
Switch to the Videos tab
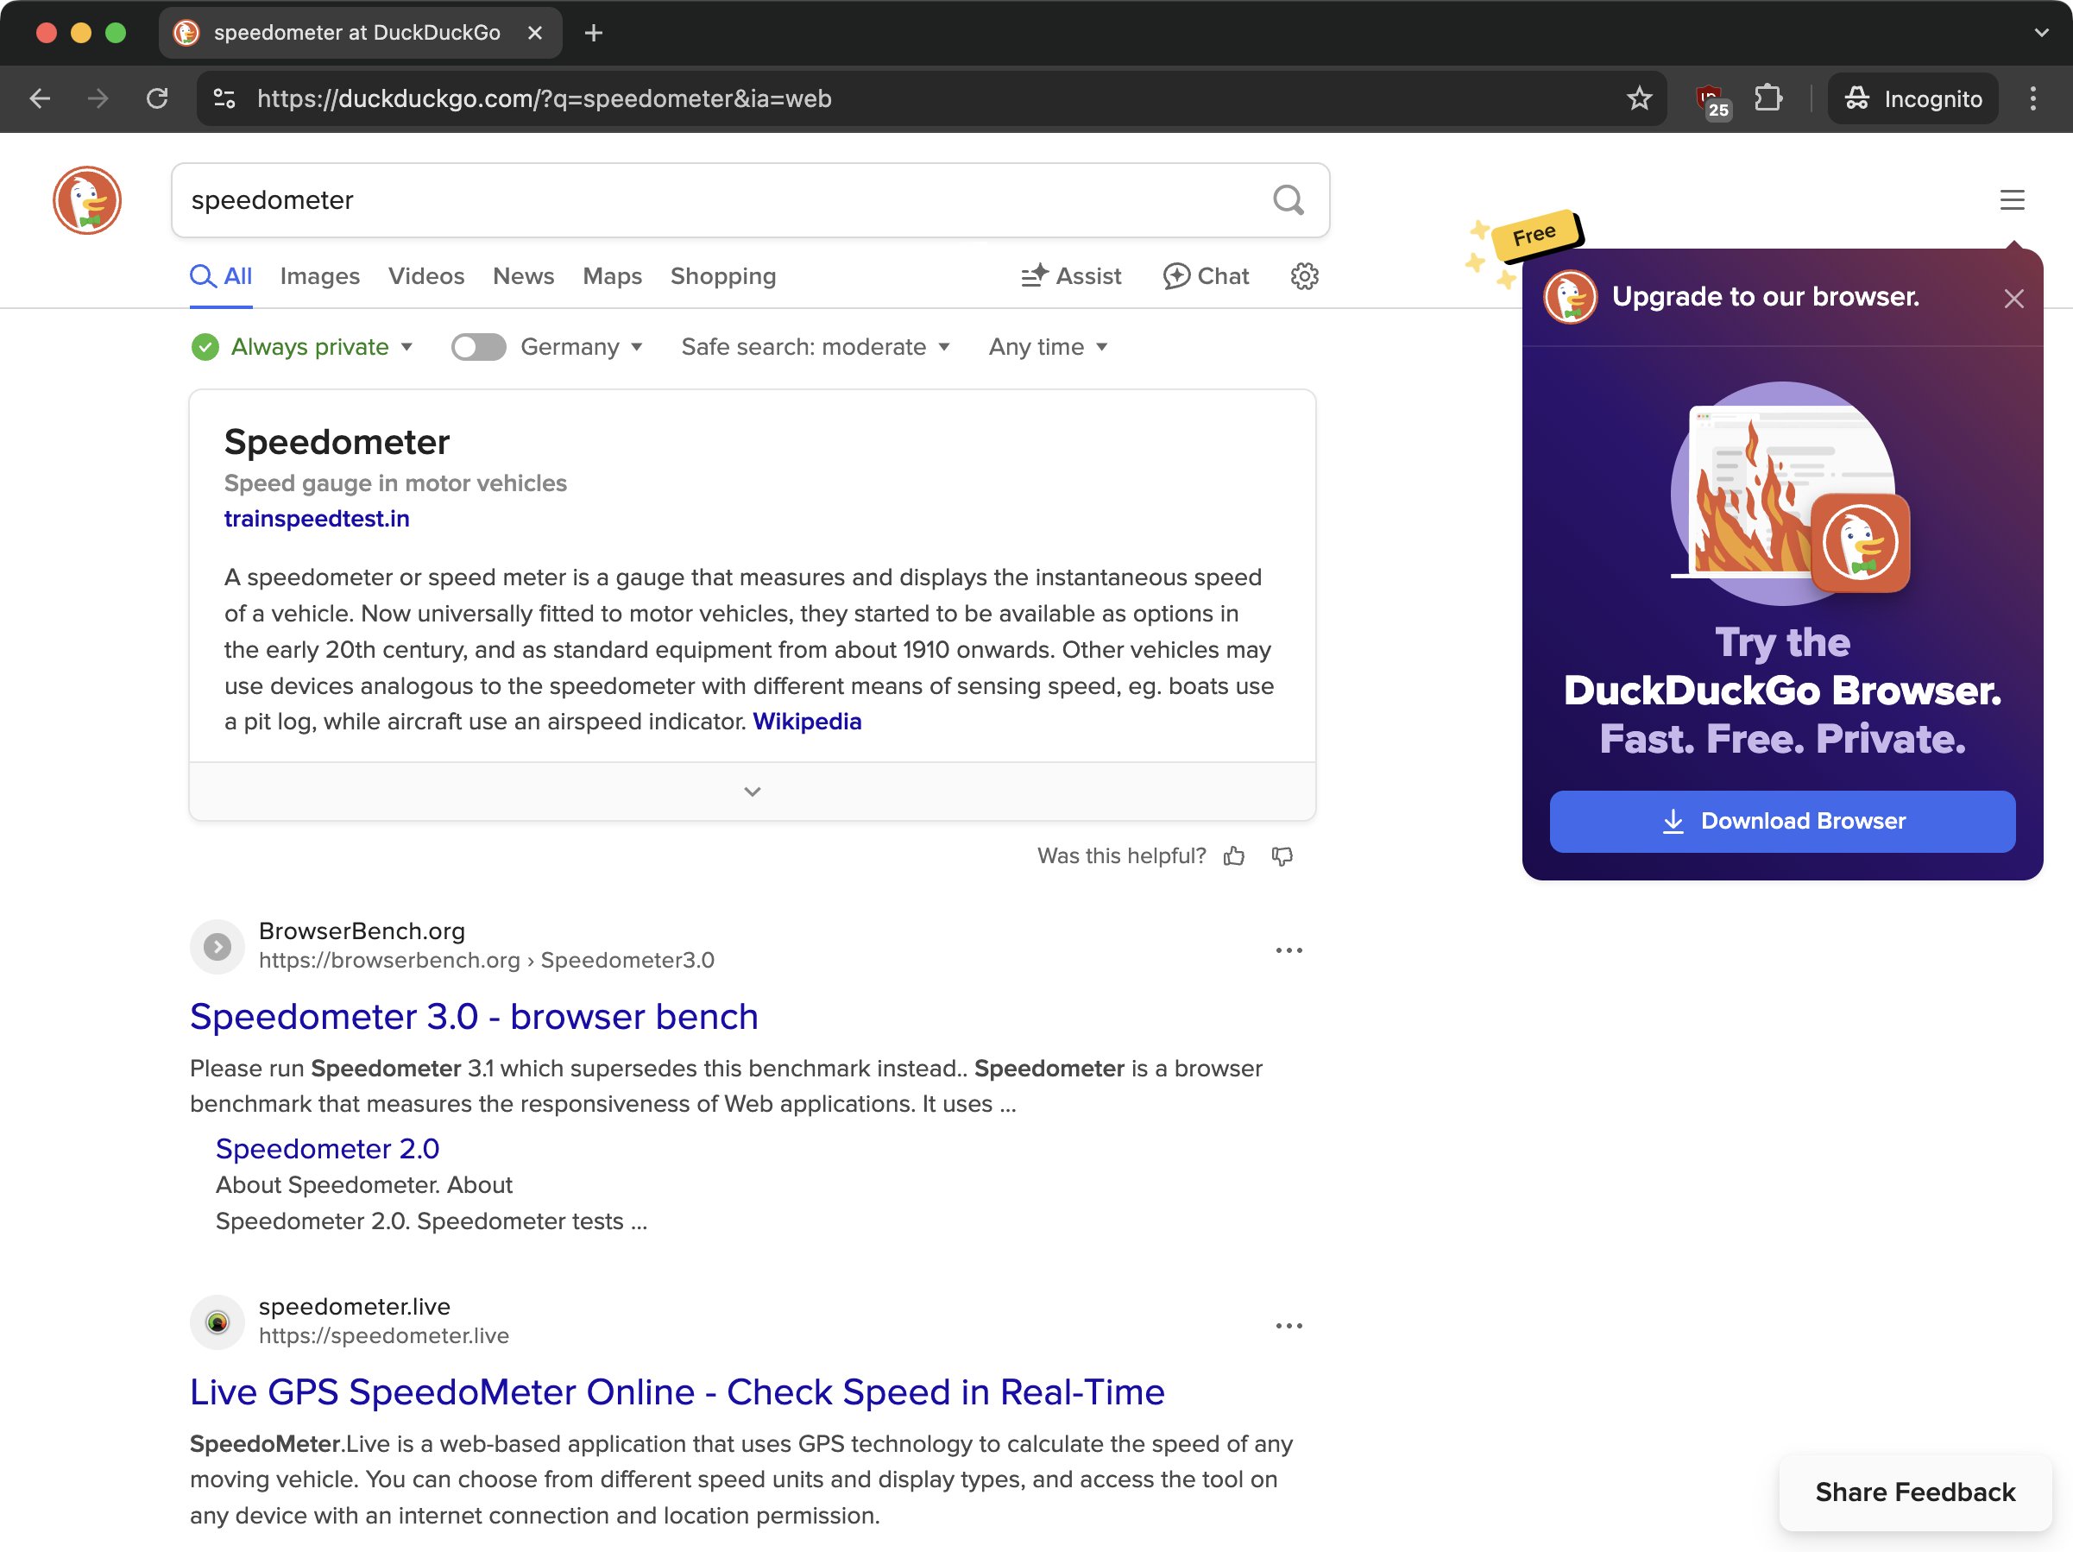425,275
